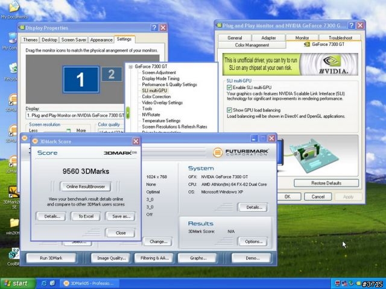Click the Start button
Image resolution: width=386 pixels, height=289 pixels.
(x=16, y=284)
